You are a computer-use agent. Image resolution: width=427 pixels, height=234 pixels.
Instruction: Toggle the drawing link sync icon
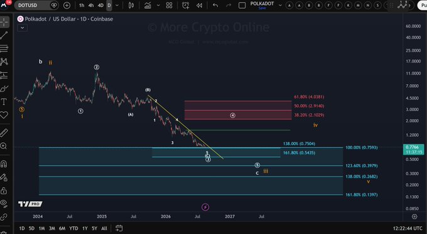pos(4,217)
